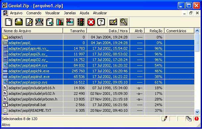202x129 pixels.
Task: Select adaptec\aspi\include\srbcmn.h file name
Action: 33,99
